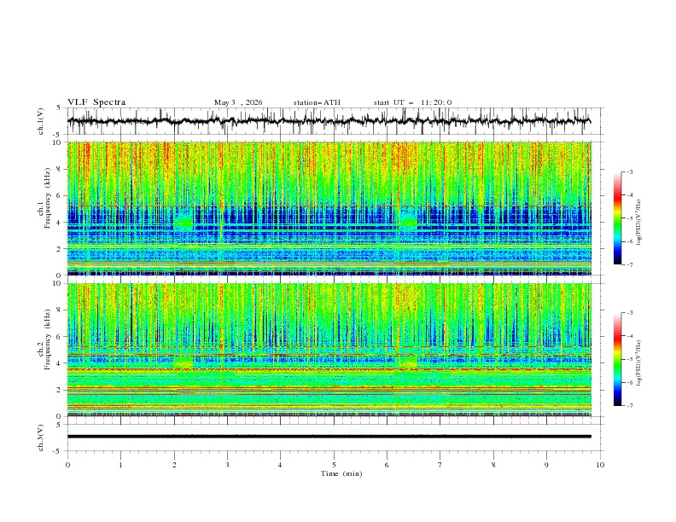The image size is (676, 522).
Task: Click the -7 label on lower colorbar
Action: [x=629, y=405]
